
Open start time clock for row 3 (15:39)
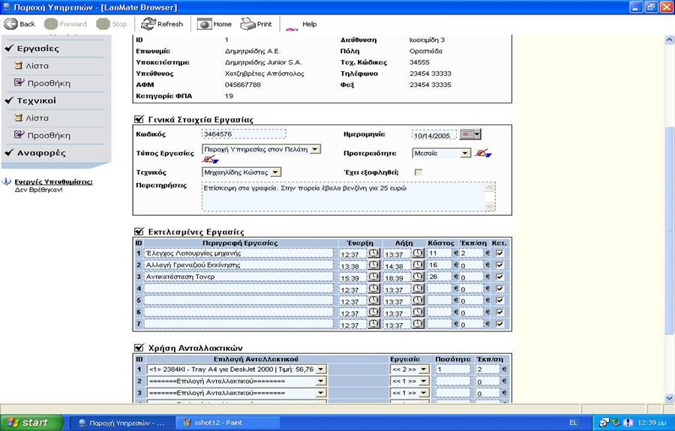pyautogui.click(x=373, y=277)
